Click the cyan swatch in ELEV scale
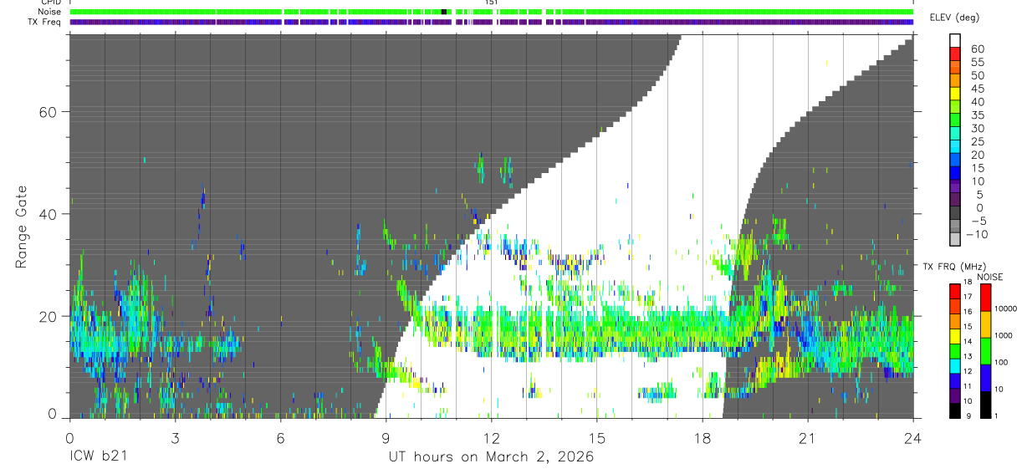 [955, 145]
